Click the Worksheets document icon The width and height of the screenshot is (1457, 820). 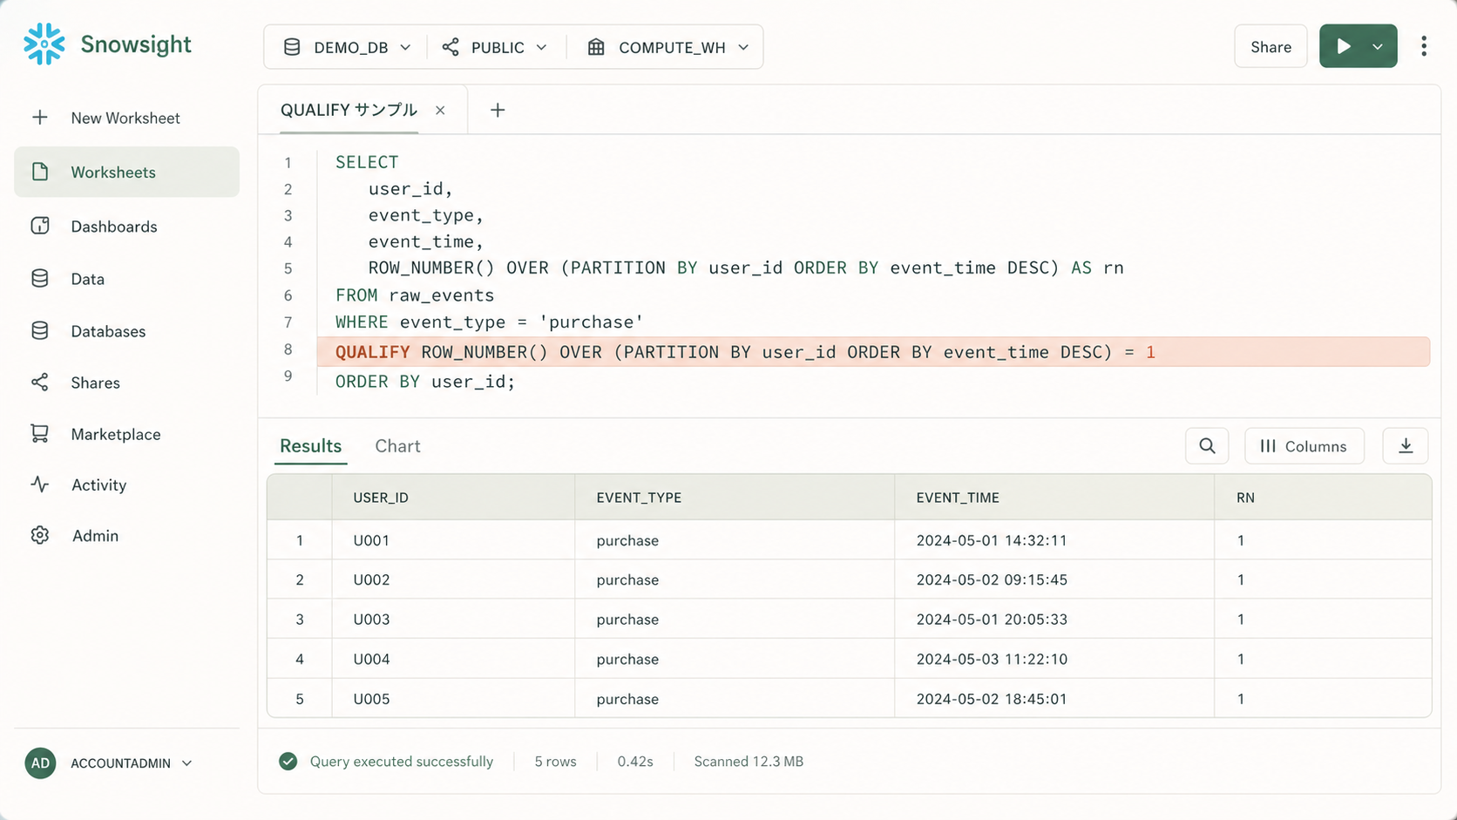coord(40,172)
